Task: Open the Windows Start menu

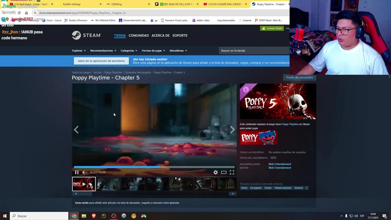Action: coord(5,216)
